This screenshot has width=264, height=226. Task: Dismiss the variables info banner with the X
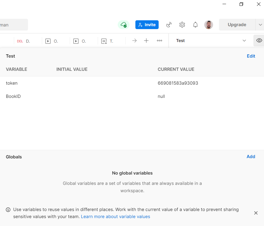(256, 213)
